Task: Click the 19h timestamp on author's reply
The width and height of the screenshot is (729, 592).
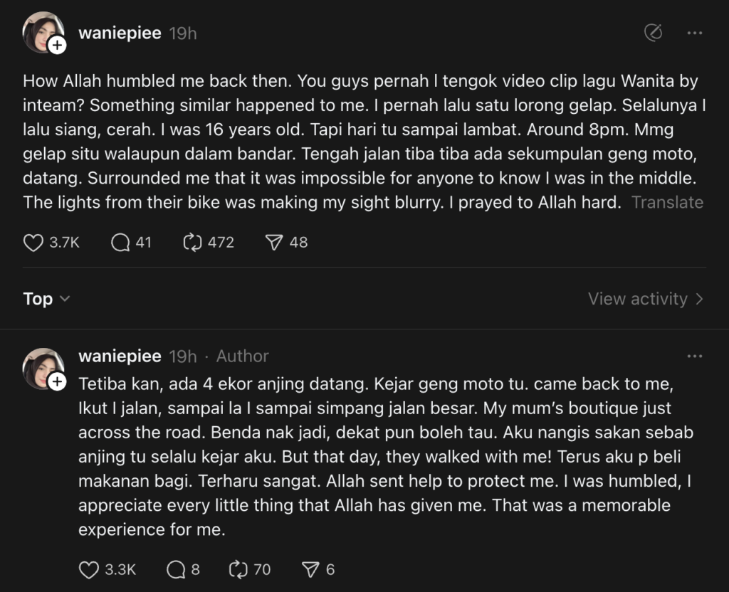Action: [x=183, y=356]
